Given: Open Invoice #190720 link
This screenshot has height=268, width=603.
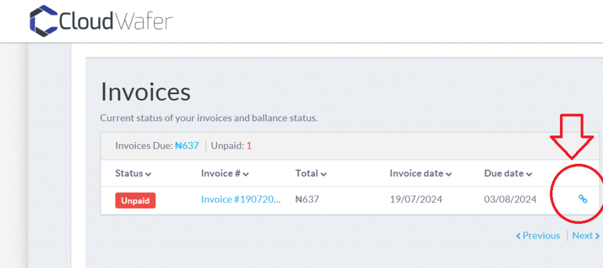Looking at the screenshot, I should point(241,200).
